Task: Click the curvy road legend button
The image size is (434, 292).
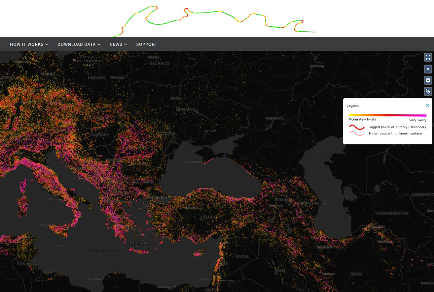Action: tap(428, 92)
